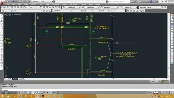Open the layer list dropdown showing 0
This screenshot has width=174, height=98.
[x=23, y=11]
